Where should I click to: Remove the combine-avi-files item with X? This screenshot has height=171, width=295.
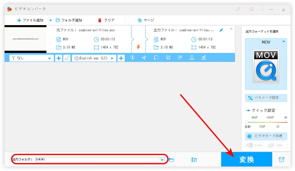coord(231,29)
